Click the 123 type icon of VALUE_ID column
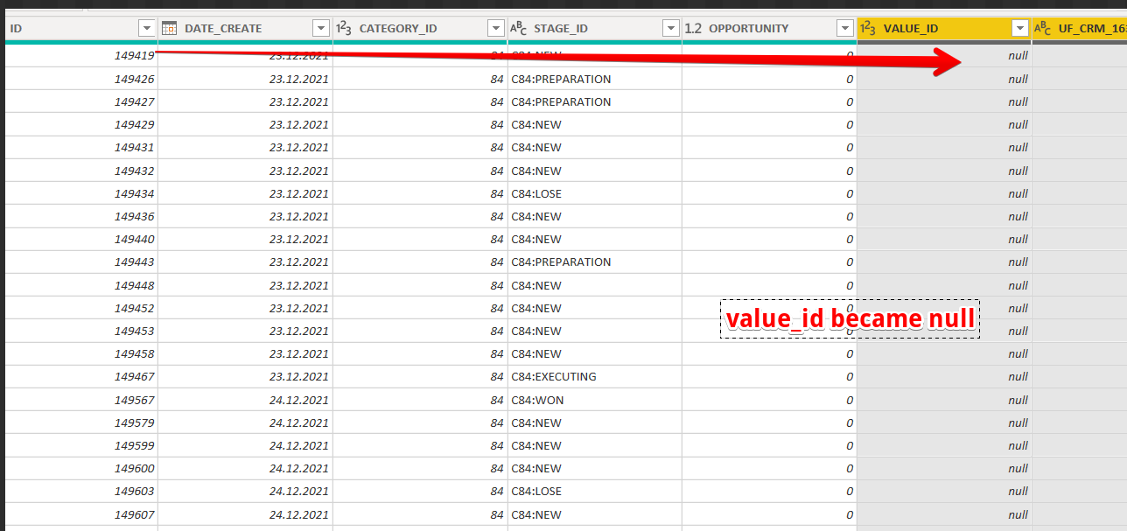Viewport: 1127px width, 531px height. click(x=869, y=28)
